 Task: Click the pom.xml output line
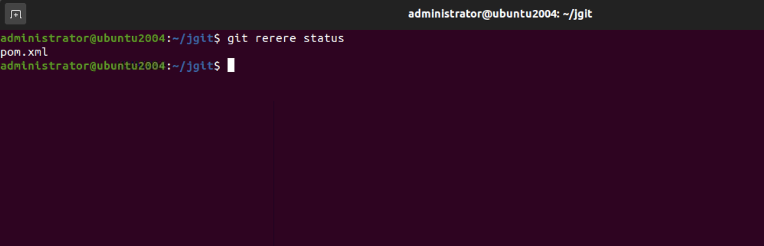[x=24, y=52]
